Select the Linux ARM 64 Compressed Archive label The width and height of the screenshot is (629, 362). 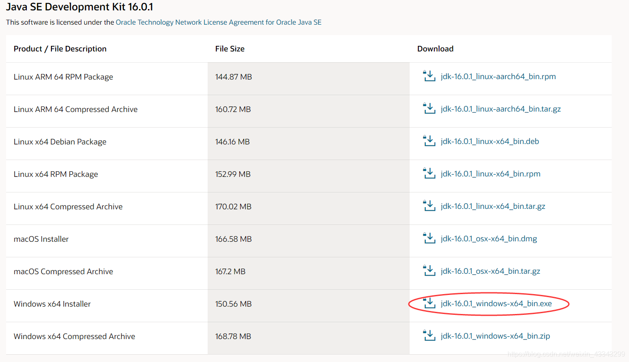coord(76,109)
